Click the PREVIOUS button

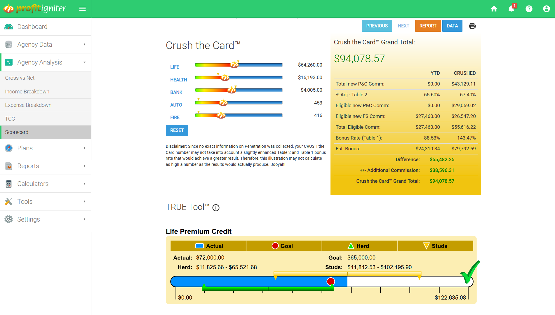point(377,26)
